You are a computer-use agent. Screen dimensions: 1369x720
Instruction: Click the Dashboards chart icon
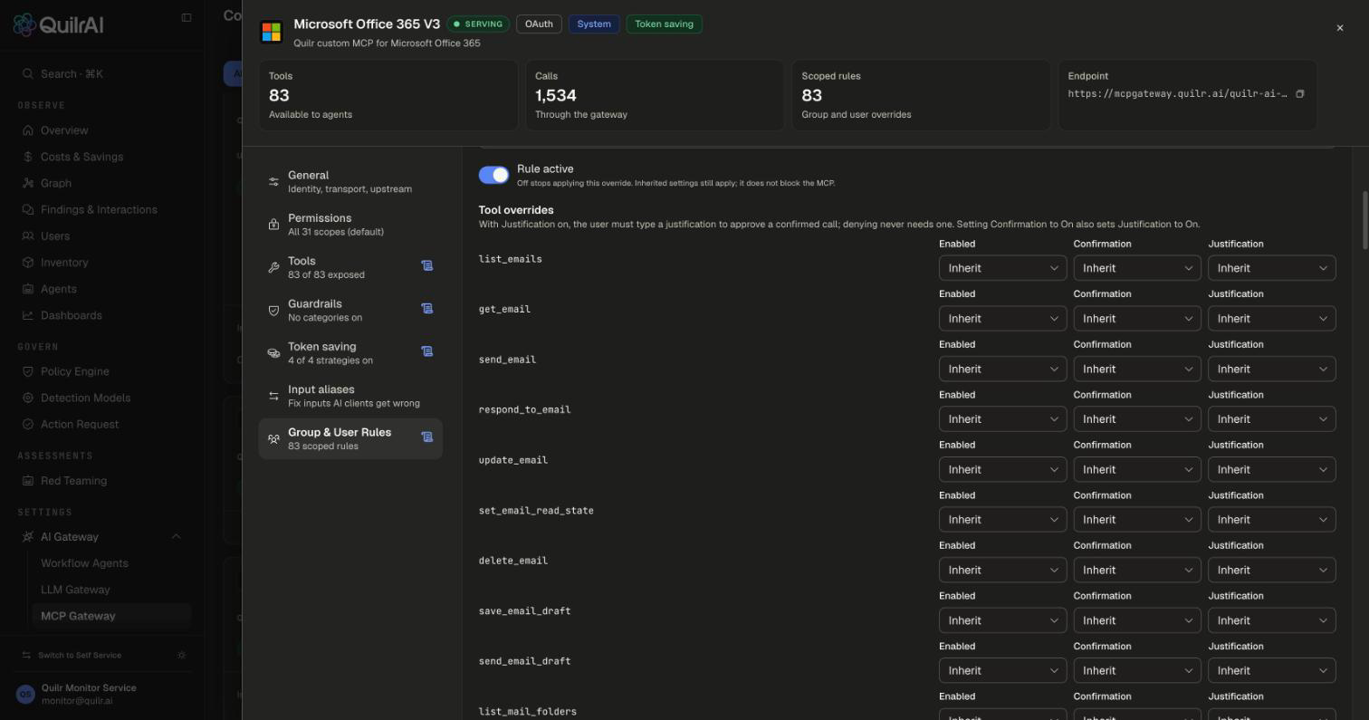tap(27, 315)
